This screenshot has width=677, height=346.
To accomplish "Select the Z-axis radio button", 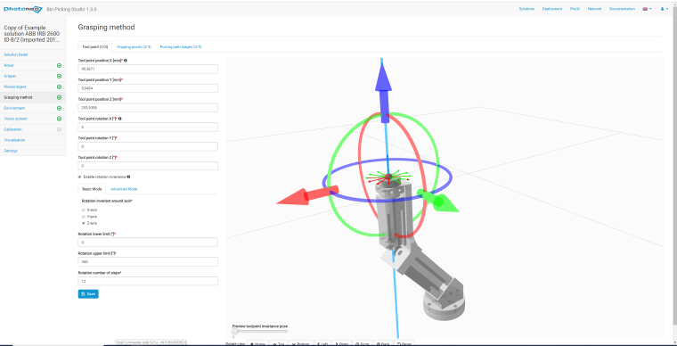I will click(84, 223).
